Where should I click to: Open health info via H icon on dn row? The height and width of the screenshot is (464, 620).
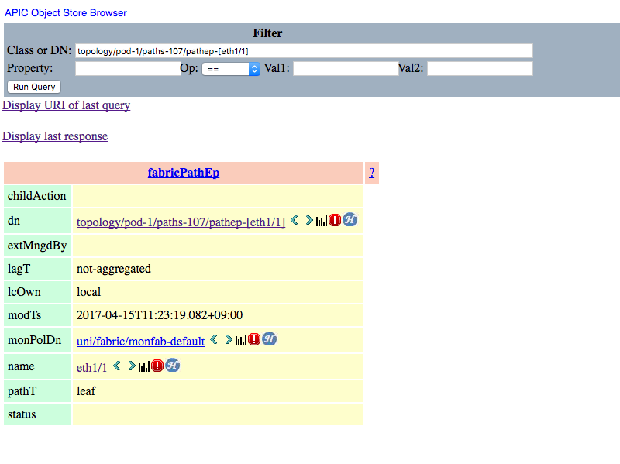[x=350, y=220]
